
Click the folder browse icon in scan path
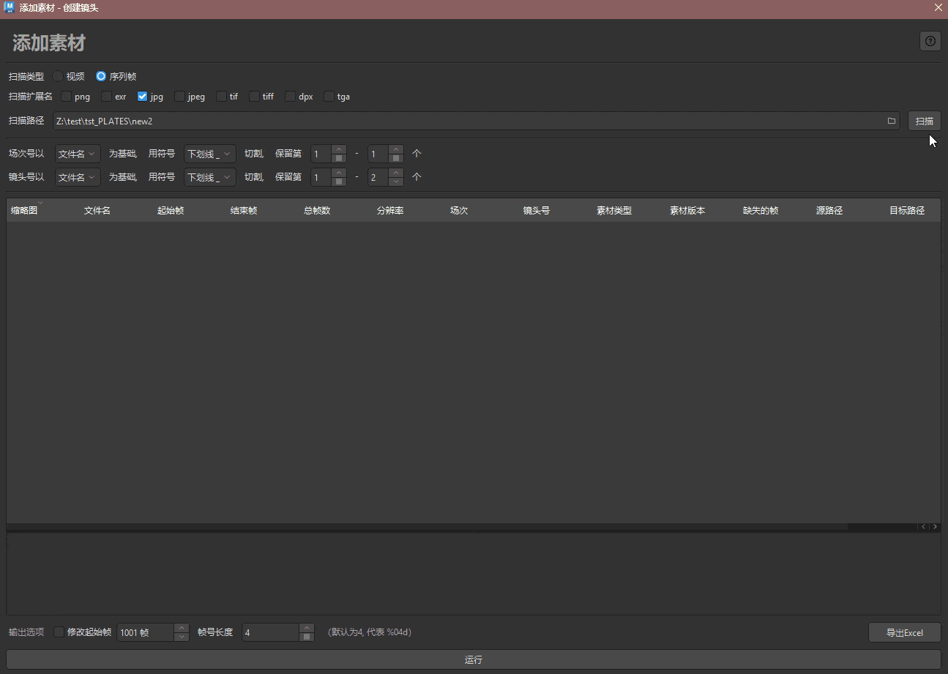click(891, 121)
